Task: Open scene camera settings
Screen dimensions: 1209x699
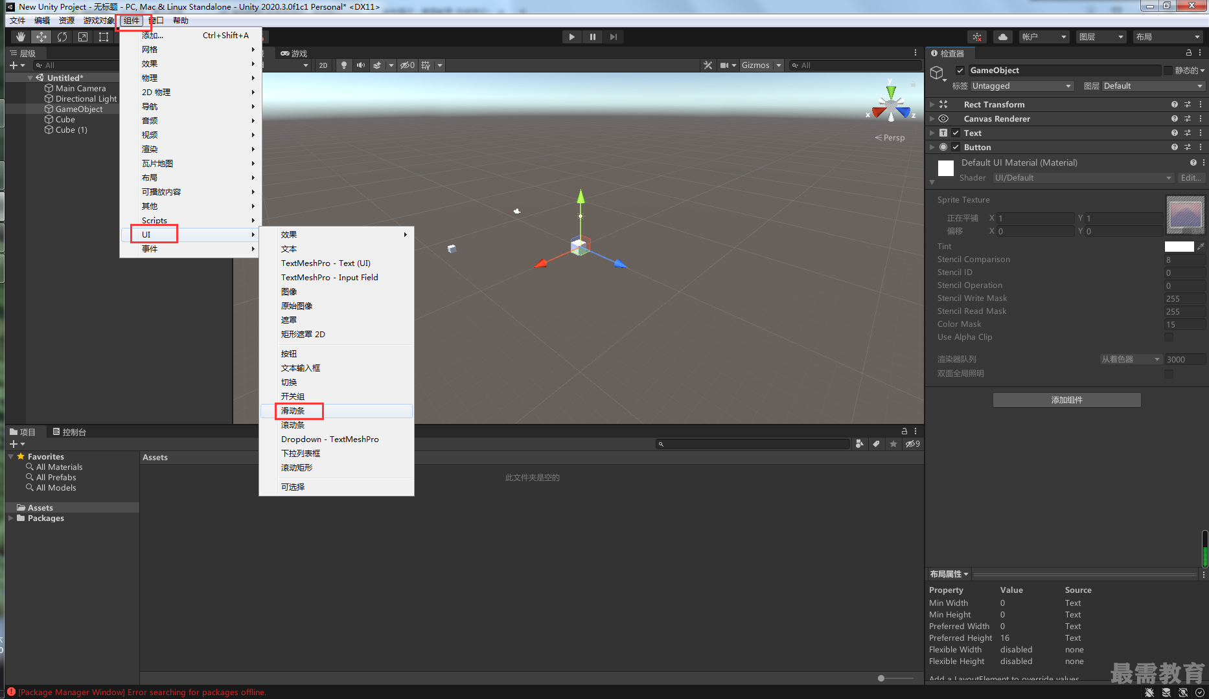Action: click(x=724, y=65)
